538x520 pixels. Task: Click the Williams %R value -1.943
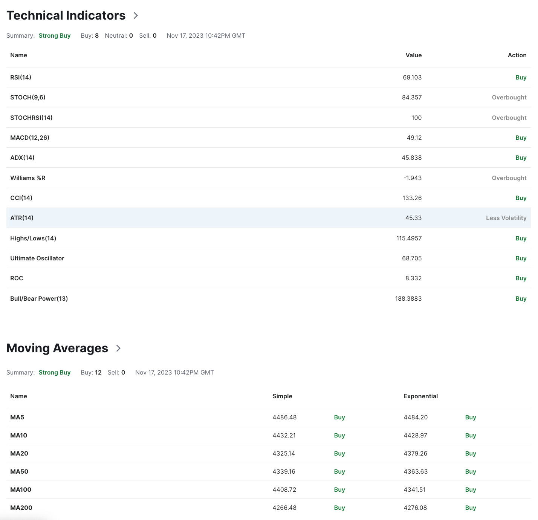(413, 178)
